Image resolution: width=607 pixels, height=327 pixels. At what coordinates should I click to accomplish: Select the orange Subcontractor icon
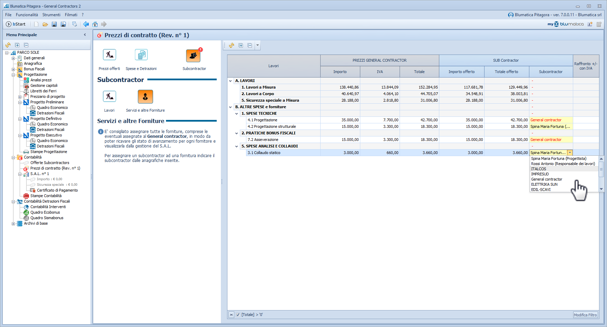click(x=194, y=56)
